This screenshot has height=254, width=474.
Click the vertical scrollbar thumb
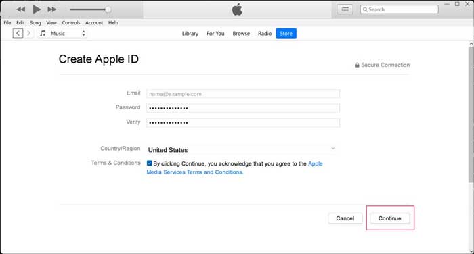point(471,114)
